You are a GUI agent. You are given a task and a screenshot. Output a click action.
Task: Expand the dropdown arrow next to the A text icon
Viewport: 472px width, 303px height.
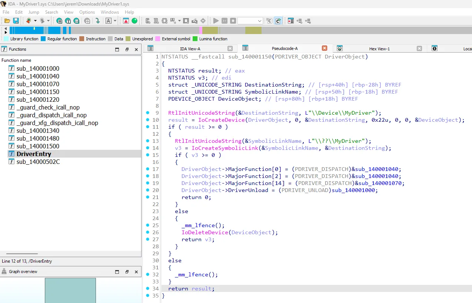point(115,21)
